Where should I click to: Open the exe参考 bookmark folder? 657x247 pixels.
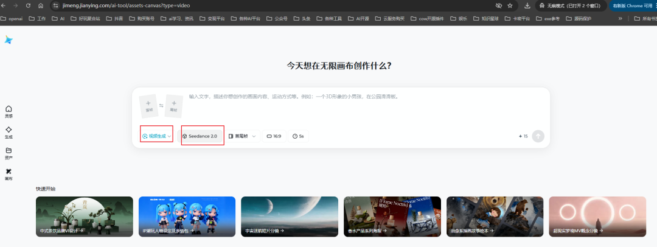pos(547,18)
